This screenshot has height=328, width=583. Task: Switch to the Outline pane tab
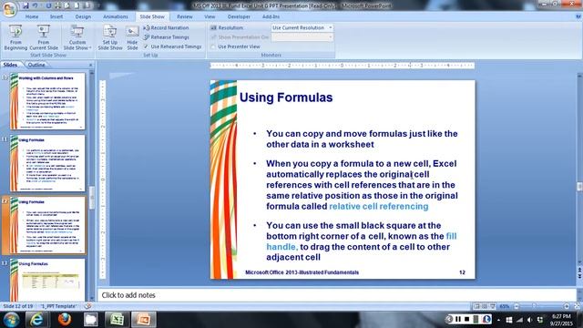tap(36, 65)
